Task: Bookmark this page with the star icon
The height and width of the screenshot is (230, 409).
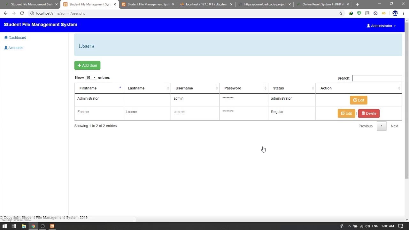Action: tap(341, 13)
